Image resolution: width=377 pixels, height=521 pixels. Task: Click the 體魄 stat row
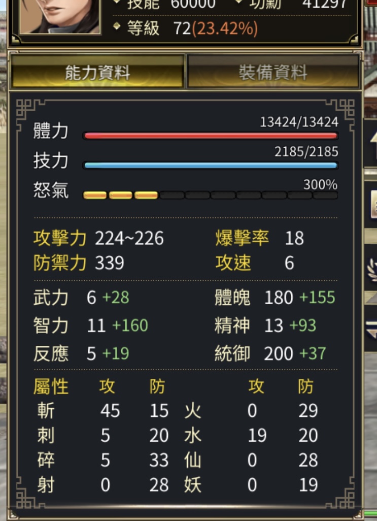[x=275, y=298]
